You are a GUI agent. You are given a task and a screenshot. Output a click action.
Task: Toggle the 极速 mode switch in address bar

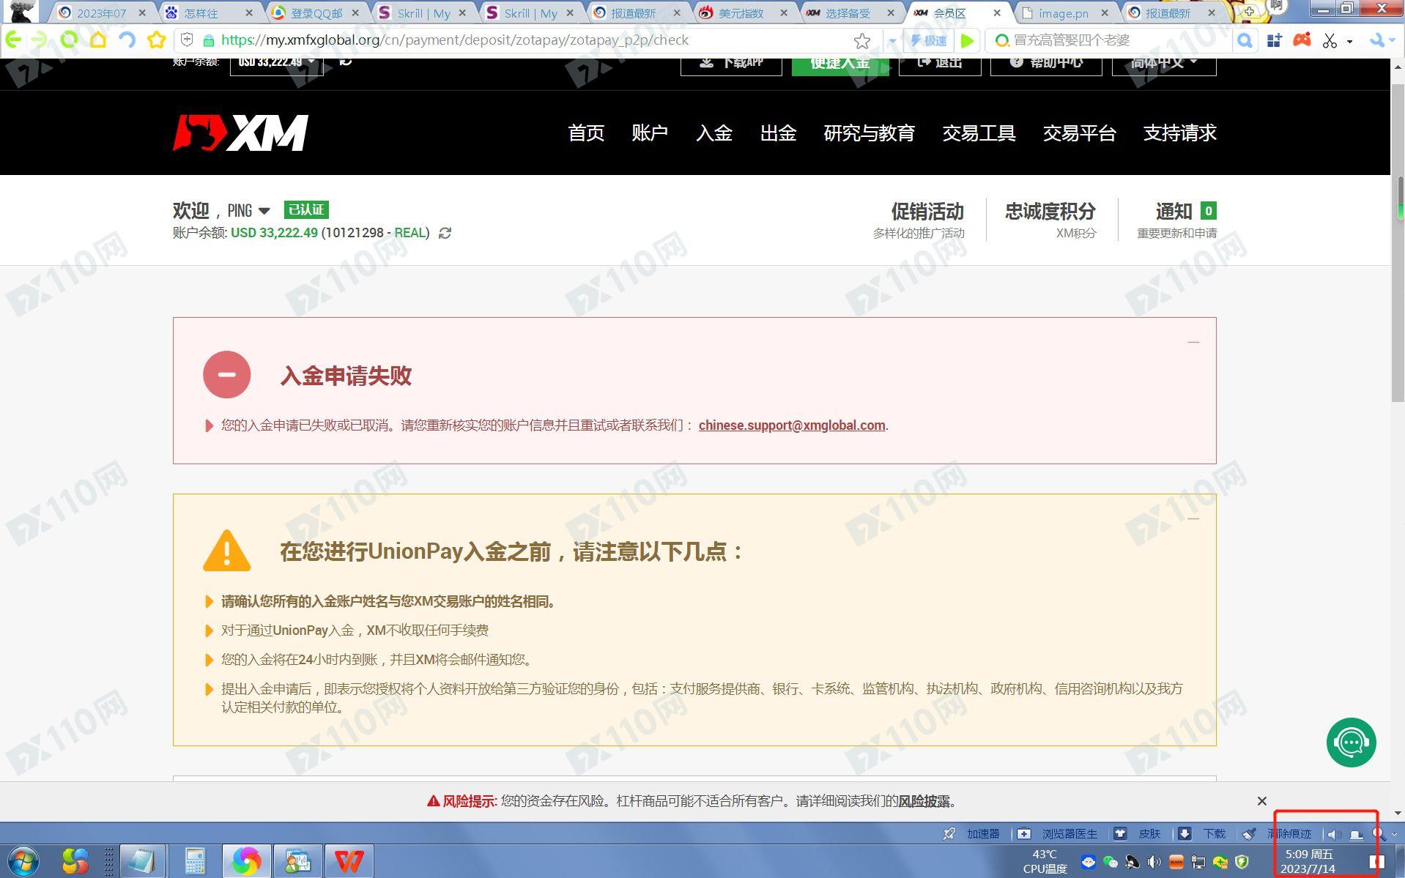(x=928, y=41)
